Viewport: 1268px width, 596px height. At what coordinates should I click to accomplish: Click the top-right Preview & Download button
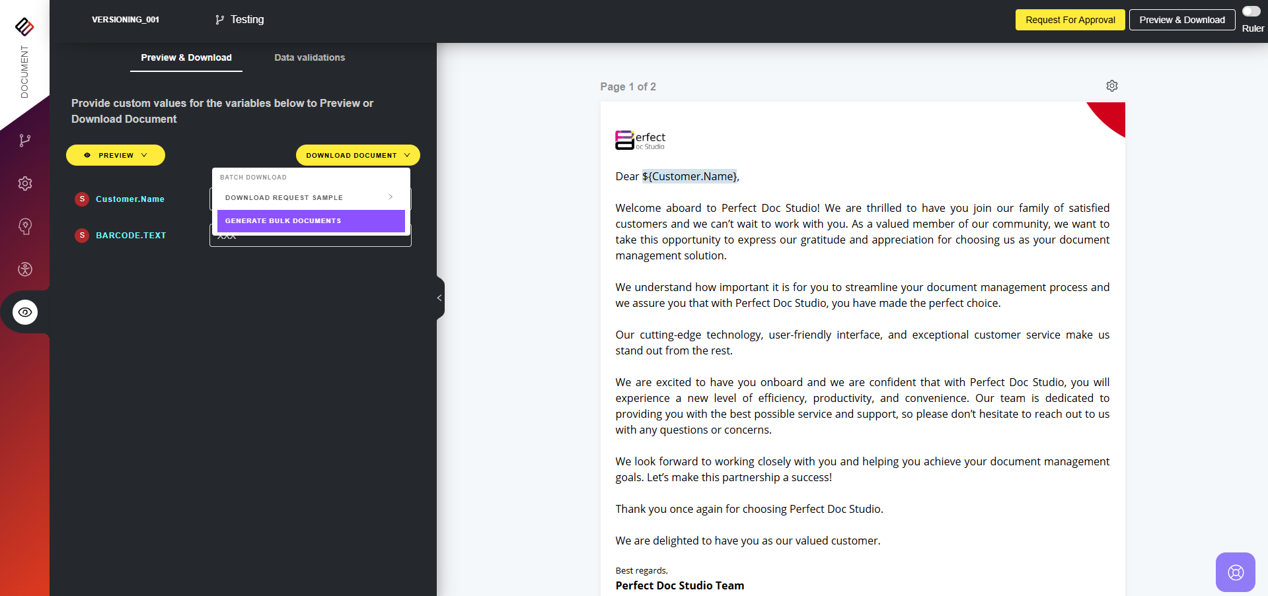[1181, 20]
